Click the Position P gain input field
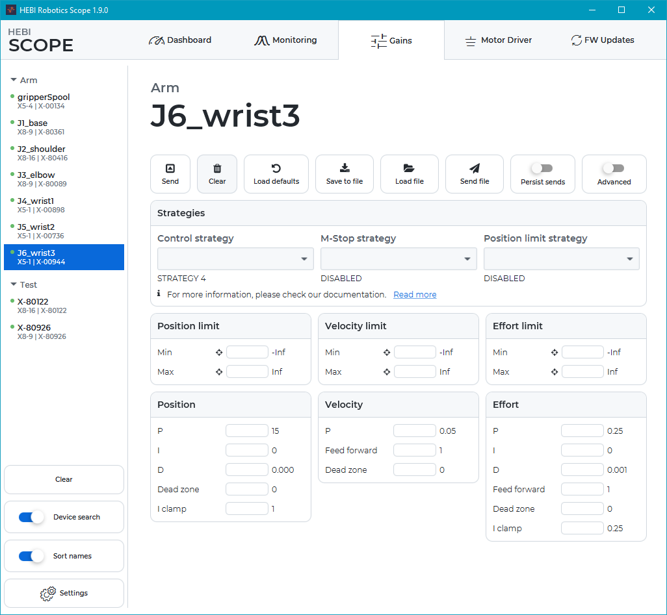Screen dimensions: 667x615 pos(247,431)
